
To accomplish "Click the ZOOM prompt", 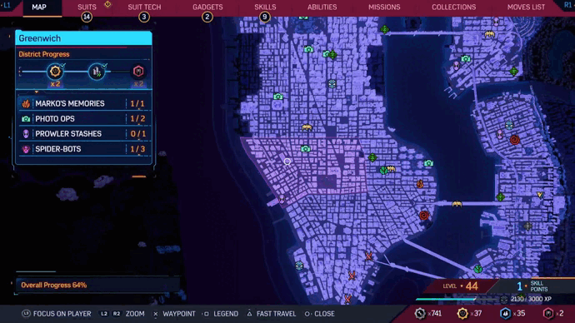I will (122, 314).
